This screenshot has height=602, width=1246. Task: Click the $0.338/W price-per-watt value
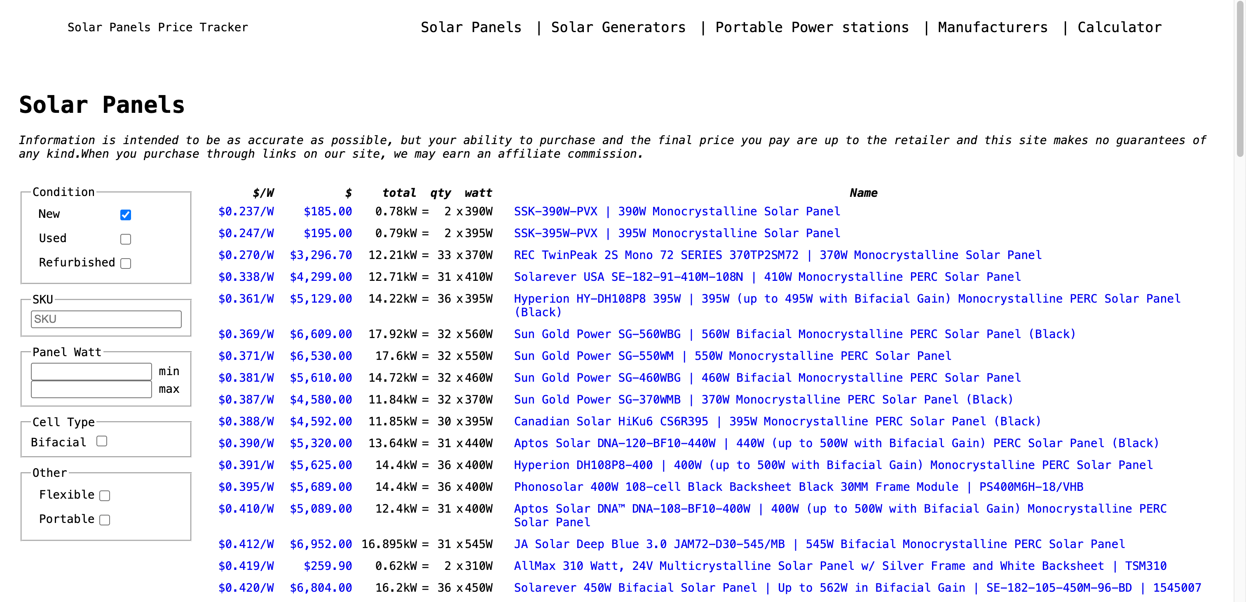click(x=246, y=277)
